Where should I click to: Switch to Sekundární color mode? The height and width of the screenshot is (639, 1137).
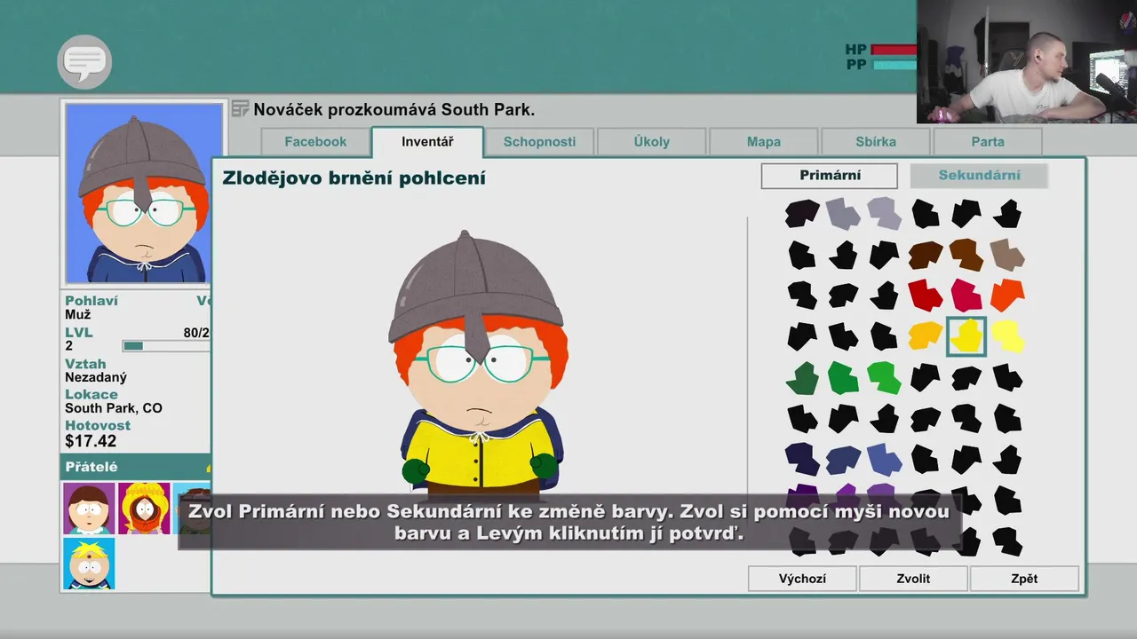[979, 176]
